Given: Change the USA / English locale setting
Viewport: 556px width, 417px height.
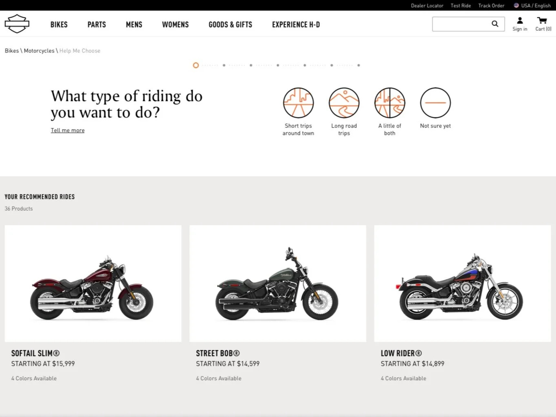Looking at the screenshot, I should point(532,6).
